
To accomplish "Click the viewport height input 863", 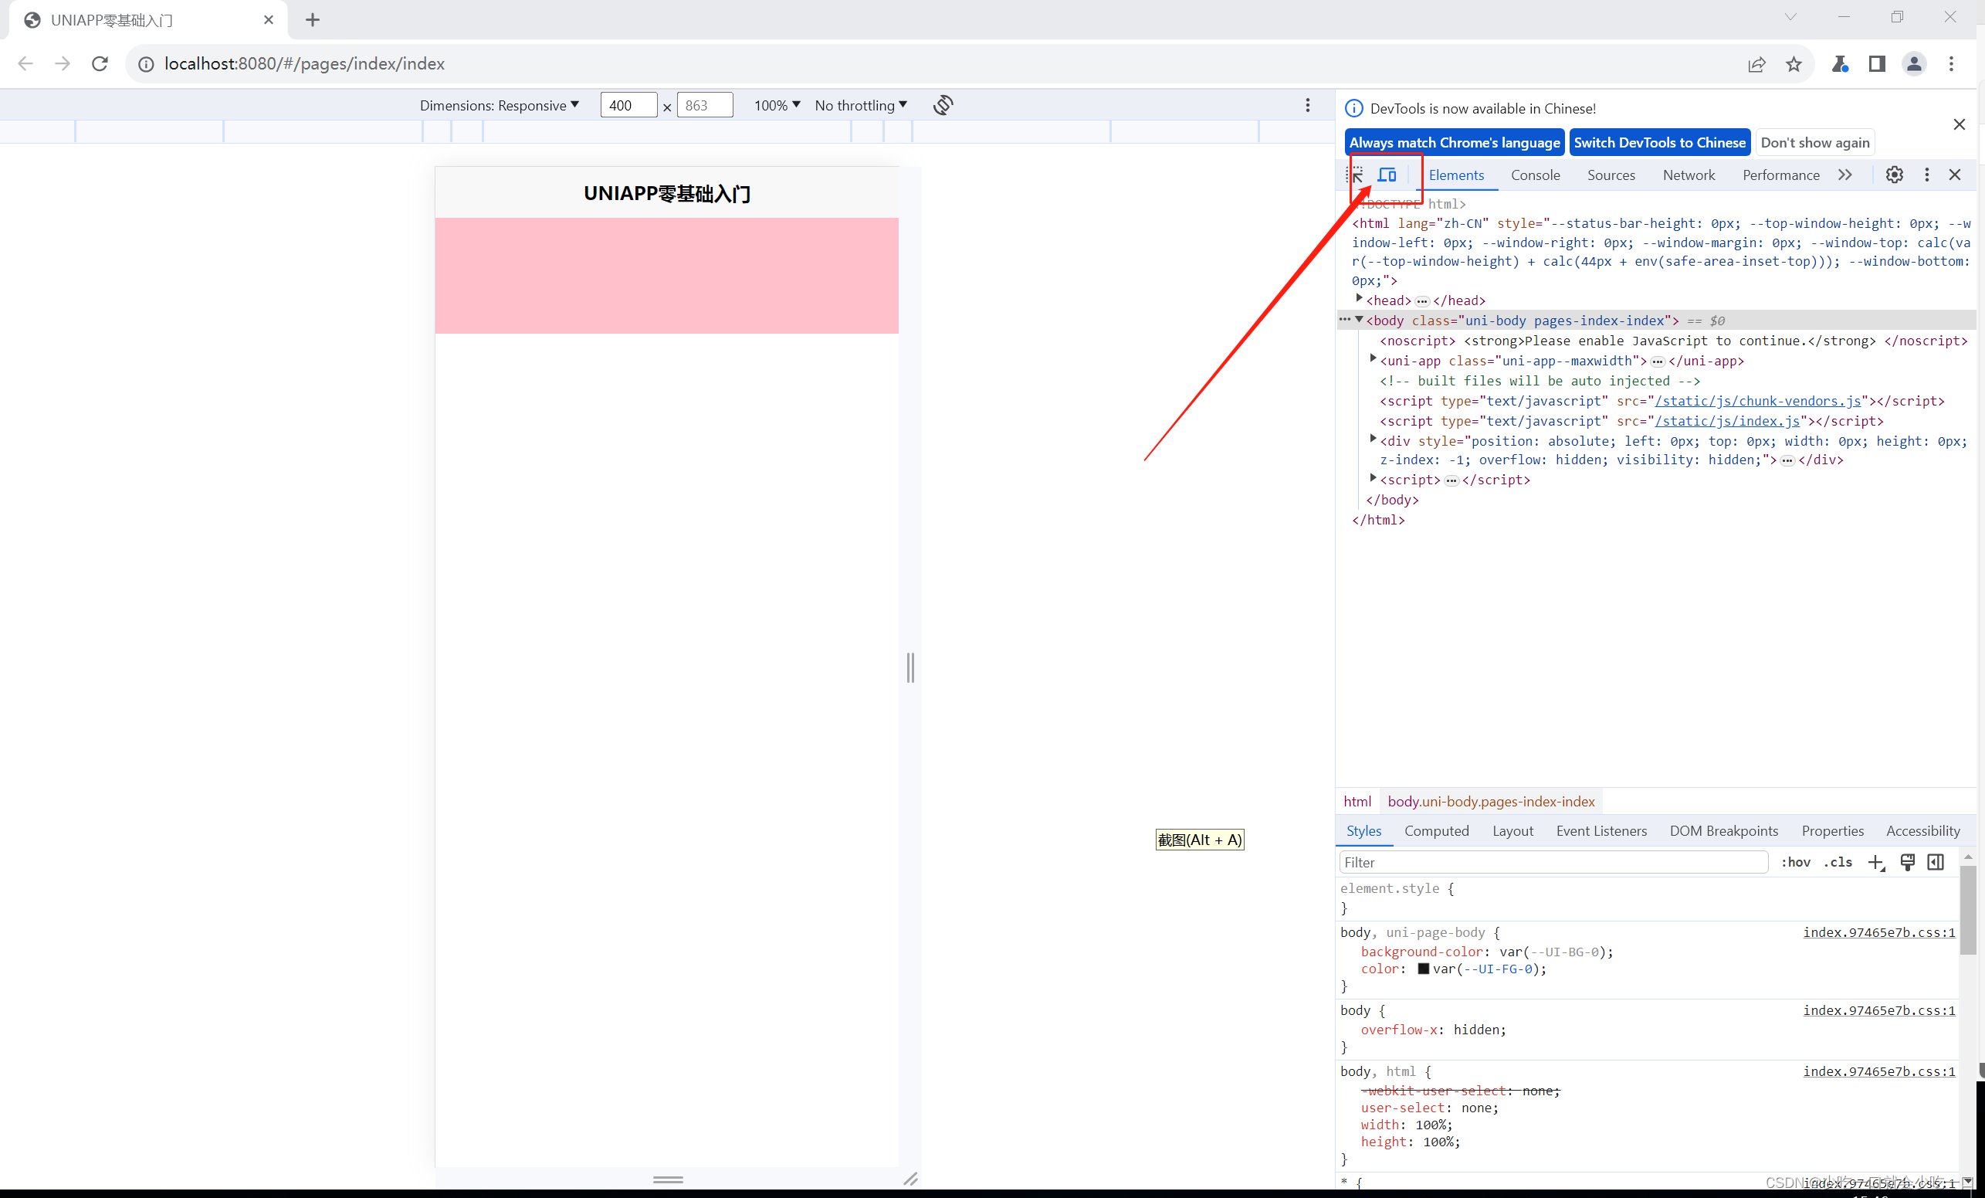I will point(705,106).
